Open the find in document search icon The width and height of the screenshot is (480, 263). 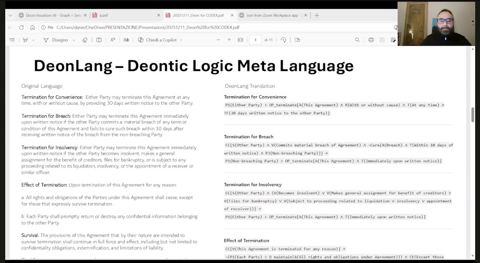(357, 40)
